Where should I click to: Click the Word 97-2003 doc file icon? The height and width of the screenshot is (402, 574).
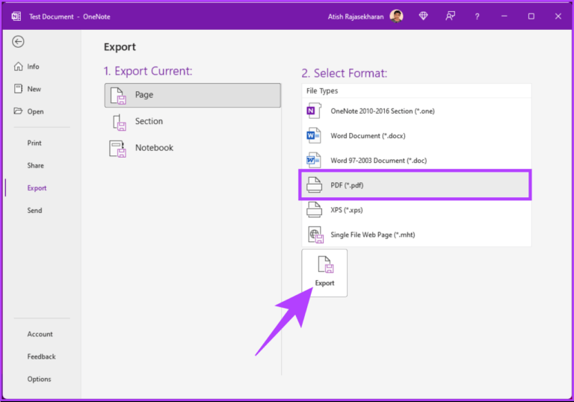(x=314, y=160)
